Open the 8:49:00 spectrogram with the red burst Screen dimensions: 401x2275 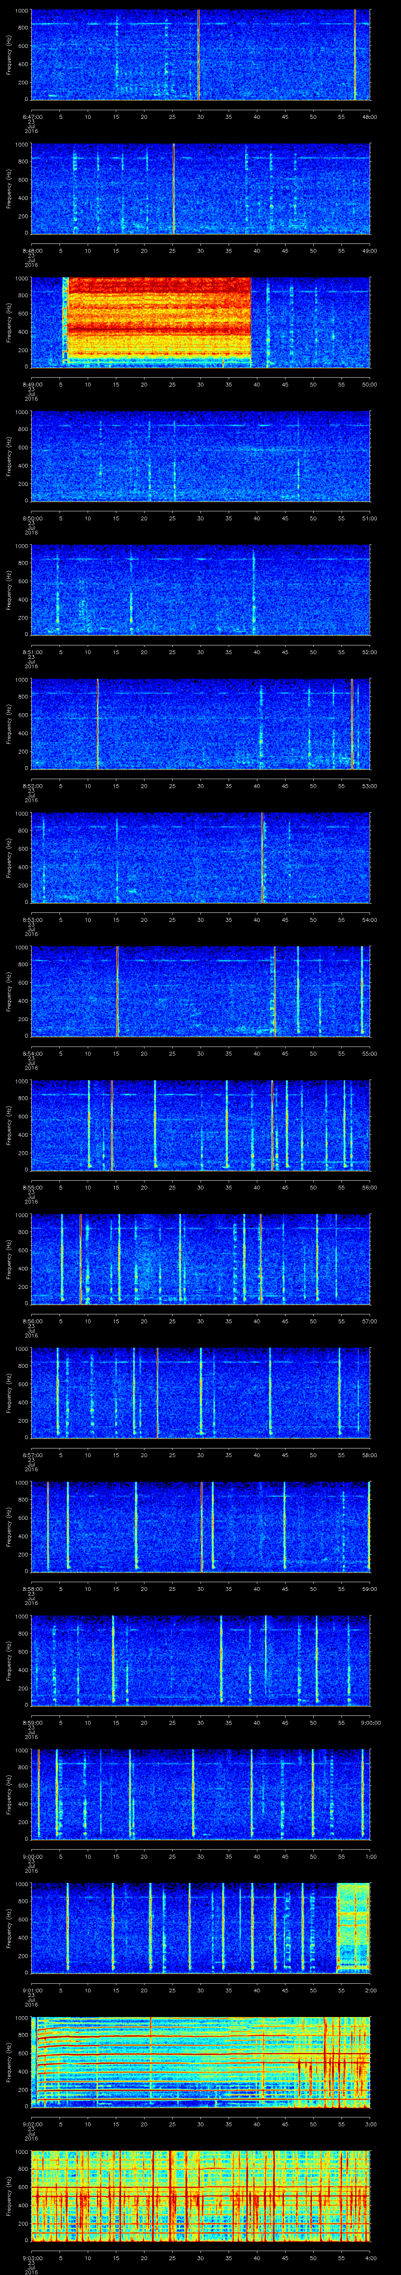click(x=201, y=322)
